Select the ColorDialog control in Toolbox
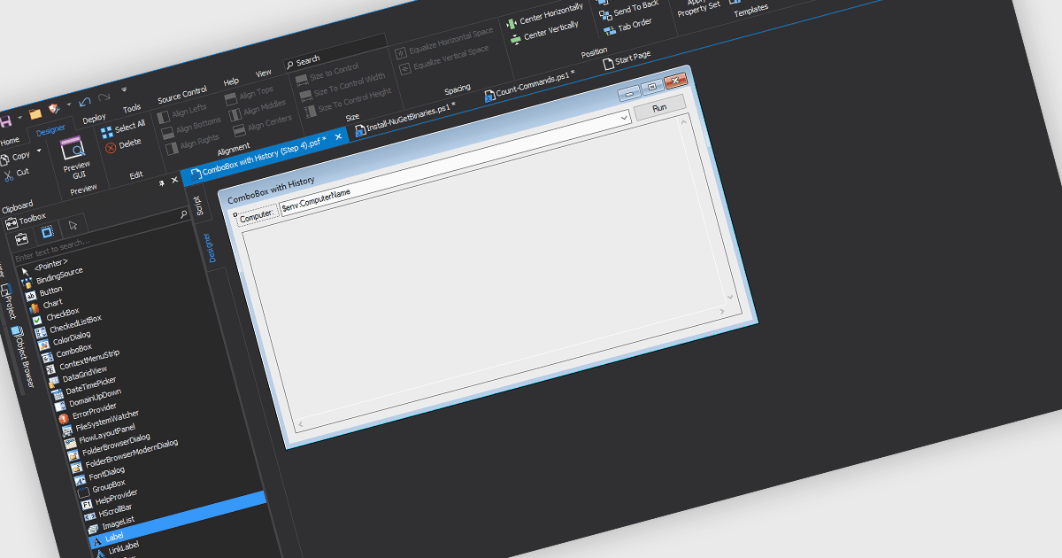The width and height of the screenshot is (1062, 558). click(x=72, y=337)
